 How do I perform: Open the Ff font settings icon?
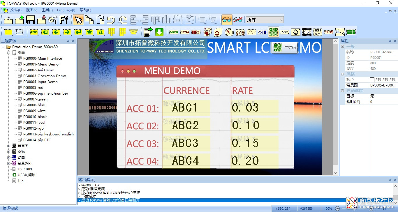(64, 20)
